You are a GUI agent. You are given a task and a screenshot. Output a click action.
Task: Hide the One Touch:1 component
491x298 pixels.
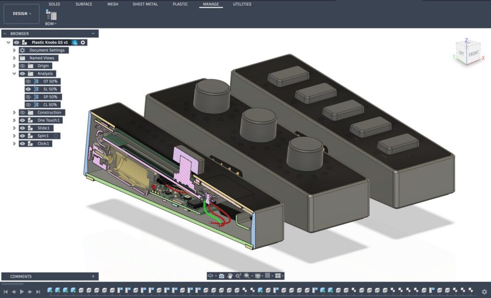pyautogui.click(x=22, y=120)
